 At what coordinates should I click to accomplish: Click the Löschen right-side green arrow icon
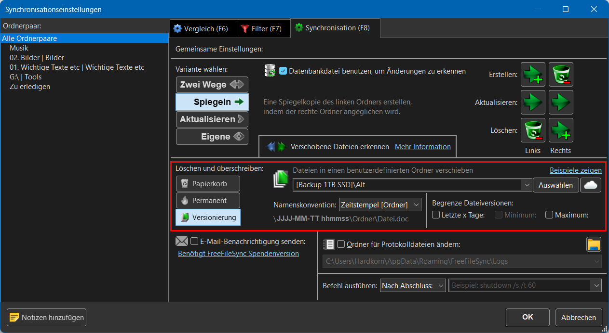pyautogui.click(x=561, y=130)
